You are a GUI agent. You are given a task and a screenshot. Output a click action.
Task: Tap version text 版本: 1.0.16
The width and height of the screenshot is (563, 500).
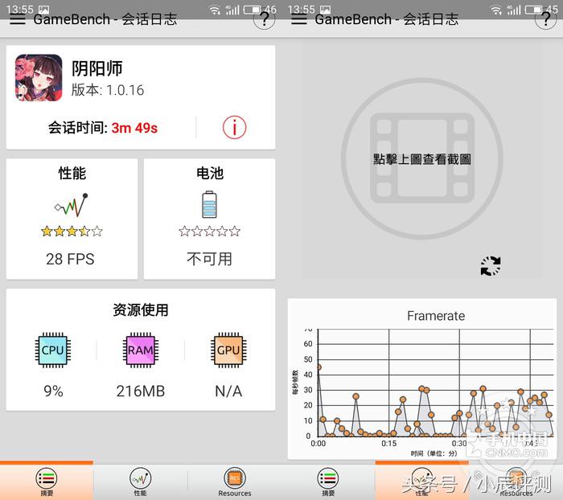point(108,90)
